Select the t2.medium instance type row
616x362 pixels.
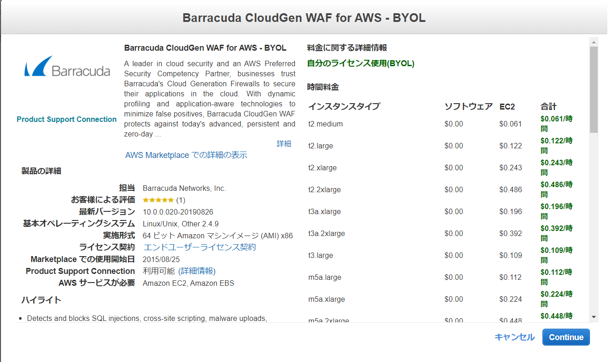[325, 124]
